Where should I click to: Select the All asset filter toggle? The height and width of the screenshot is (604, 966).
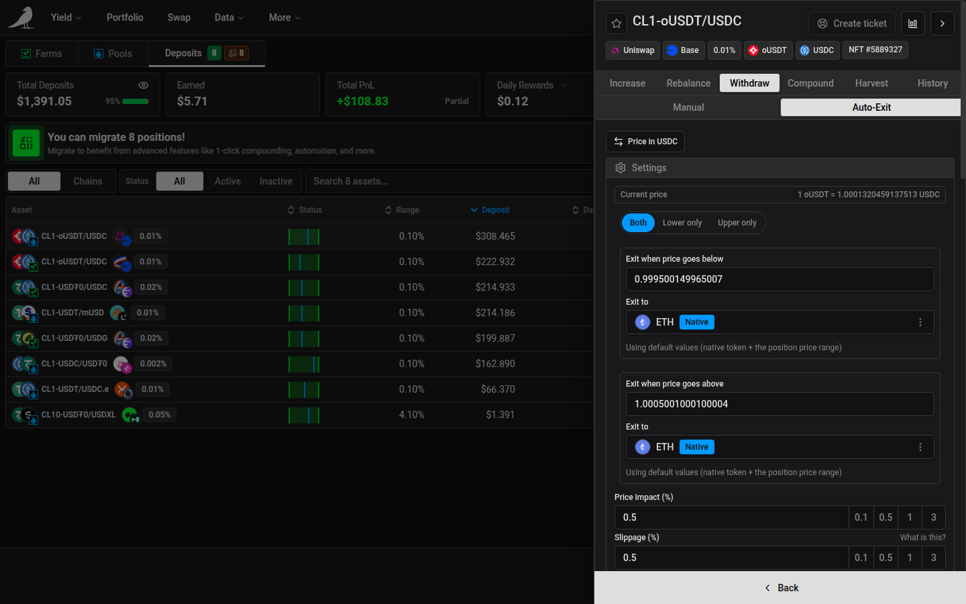point(34,181)
